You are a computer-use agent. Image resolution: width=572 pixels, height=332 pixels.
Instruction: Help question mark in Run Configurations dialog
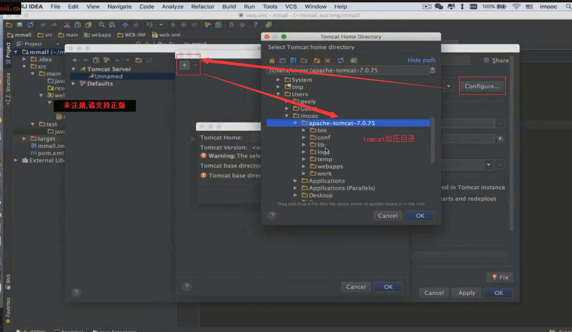pyautogui.click(x=76, y=293)
